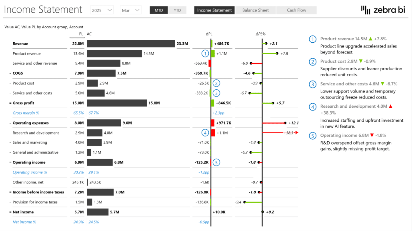The width and height of the screenshot is (412, 231).
Task: Click comment marker 1 beside Product revenue variance
Action: click(205, 53)
